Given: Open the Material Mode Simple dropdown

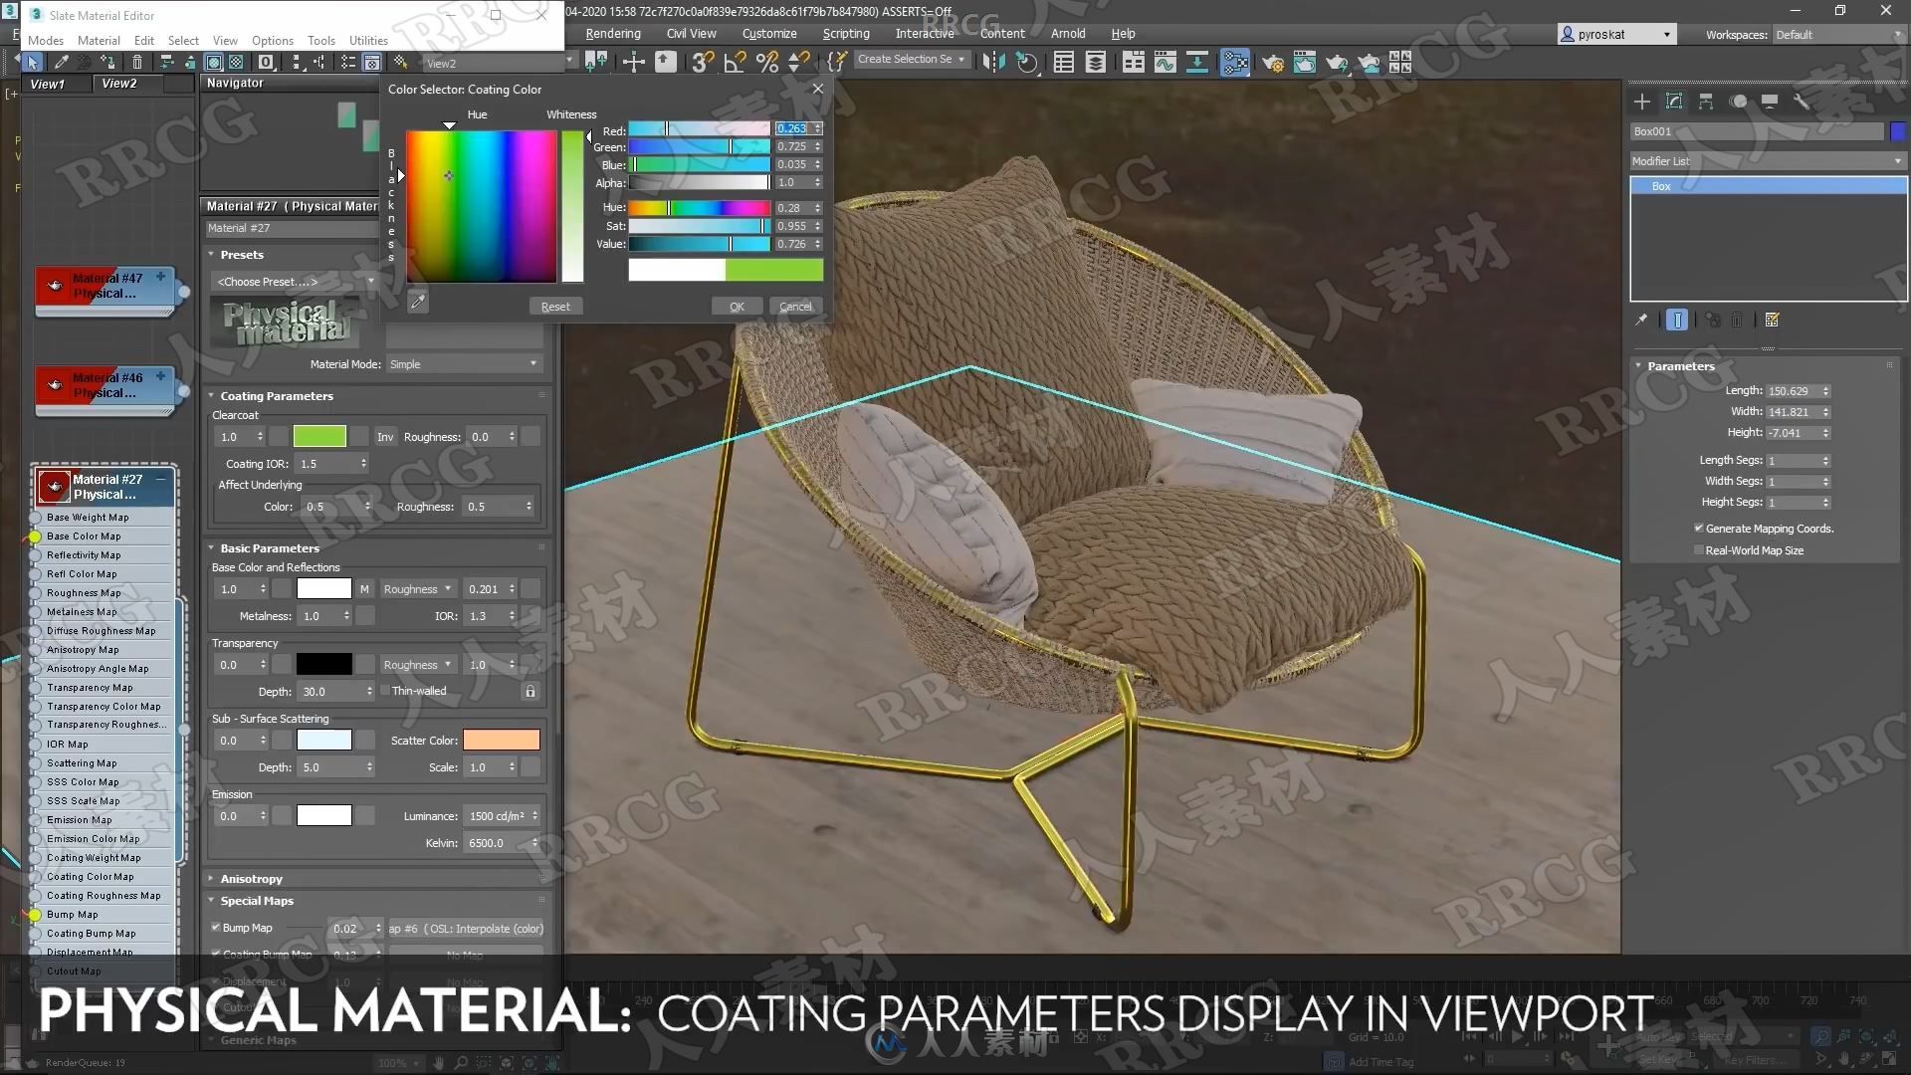Looking at the screenshot, I should (464, 364).
